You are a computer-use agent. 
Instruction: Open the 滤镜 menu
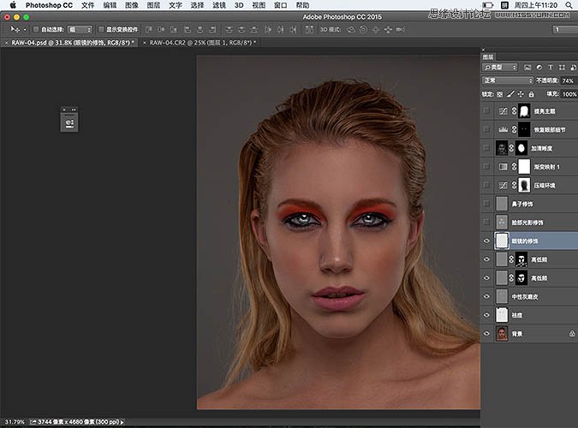coord(219,5)
